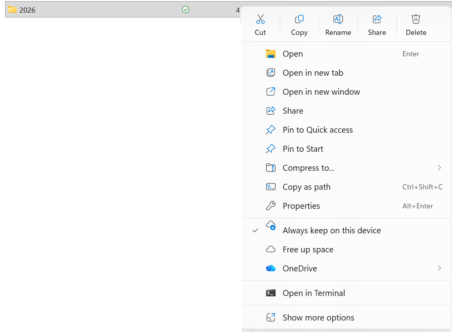Toggle Always keep on this device
The image size is (452, 332).
click(x=331, y=230)
